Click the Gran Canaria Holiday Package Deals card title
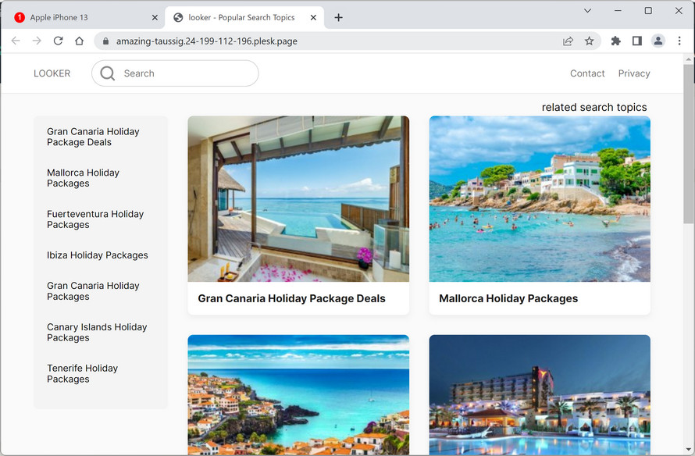This screenshot has width=695, height=456. [291, 299]
